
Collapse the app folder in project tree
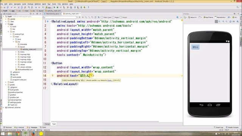6,24
